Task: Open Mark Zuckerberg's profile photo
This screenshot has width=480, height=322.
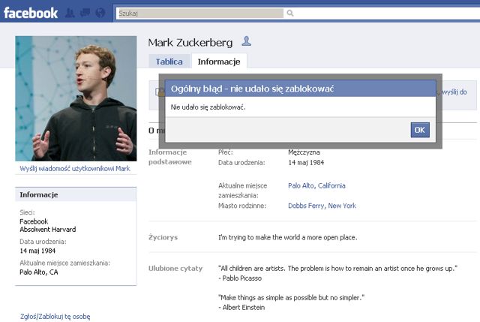Action: pos(76,98)
